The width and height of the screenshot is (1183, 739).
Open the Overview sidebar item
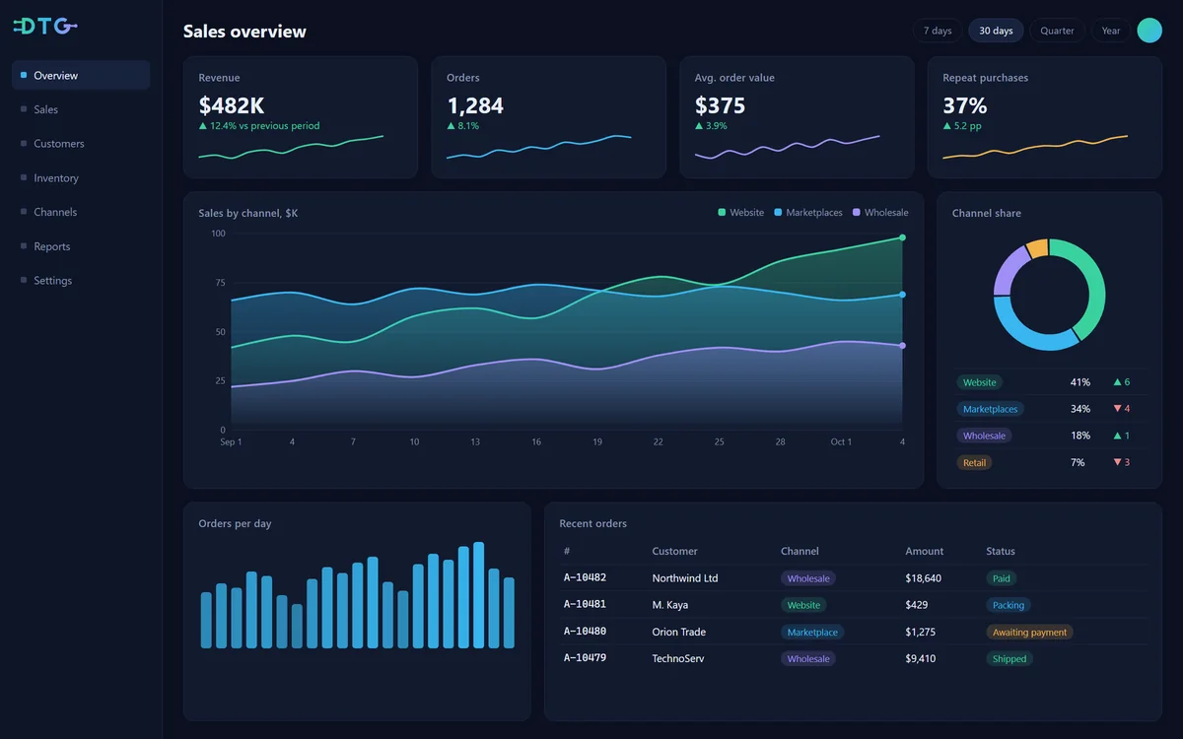[x=81, y=75]
